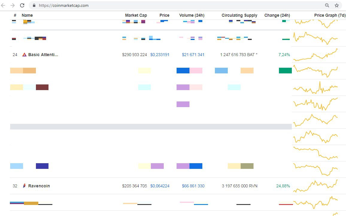Click the browser back arrow
346x216 pixels.
(x=4, y=5)
